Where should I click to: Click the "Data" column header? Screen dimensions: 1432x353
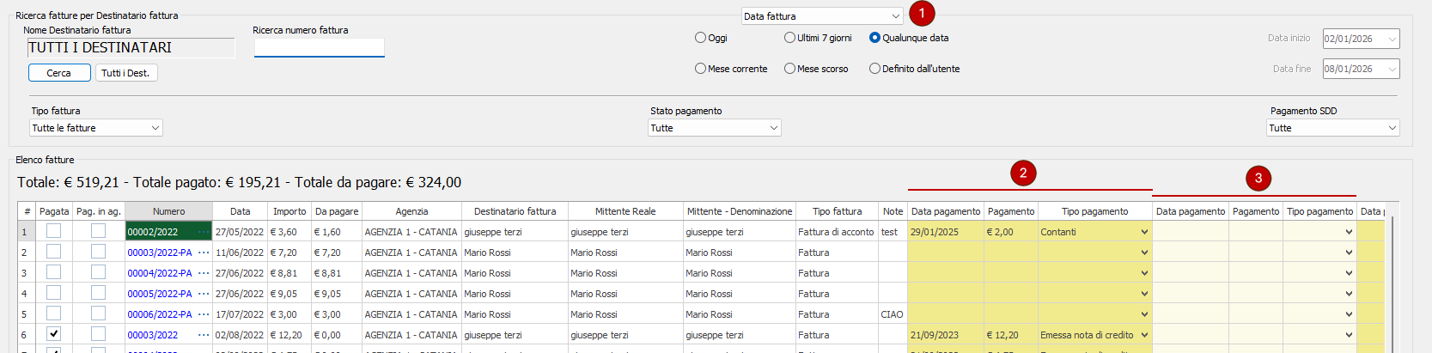[x=241, y=211]
